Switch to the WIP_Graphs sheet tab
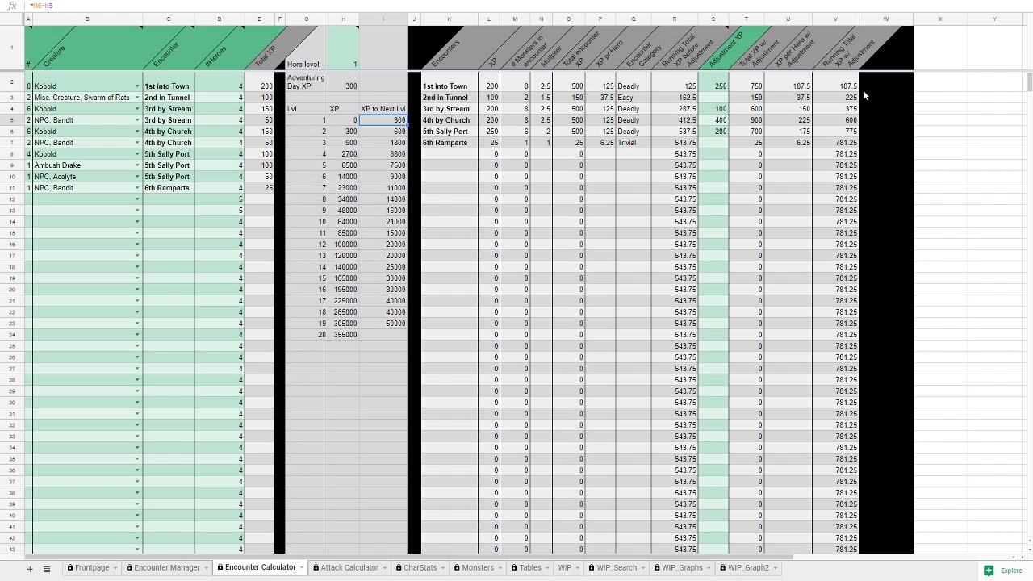This screenshot has width=1033, height=581. [682, 568]
